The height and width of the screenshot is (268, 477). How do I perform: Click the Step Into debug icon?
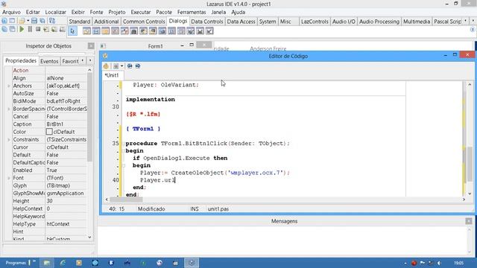[46, 30]
